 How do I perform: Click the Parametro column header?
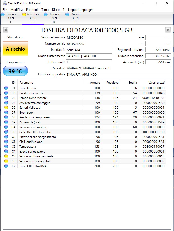tap(50, 83)
